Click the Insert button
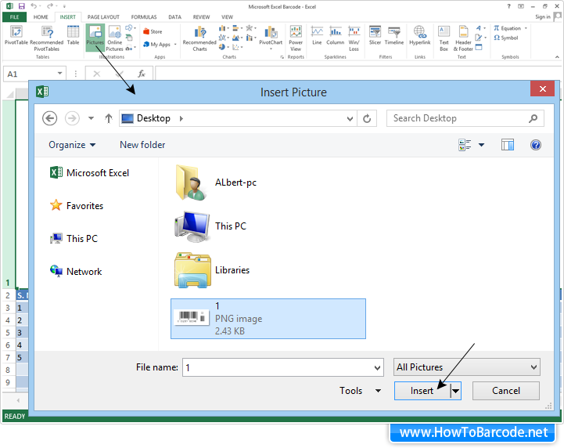 (x=422, y=391)
